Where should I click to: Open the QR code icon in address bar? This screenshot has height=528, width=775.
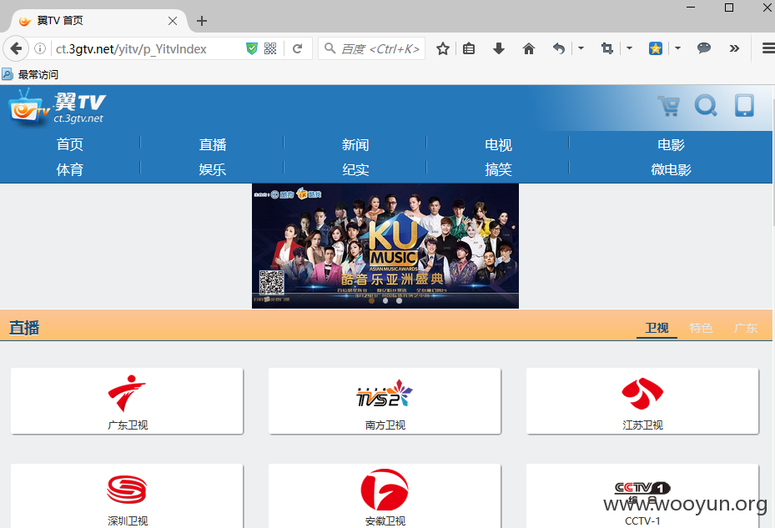pyautogui.click(x=270, y=48)
